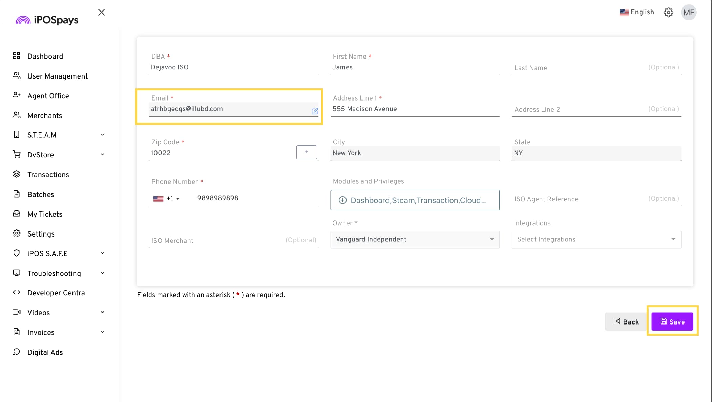Open the settings gear in top bar
The width and height of the screenshot is (712, 402).
668,13
